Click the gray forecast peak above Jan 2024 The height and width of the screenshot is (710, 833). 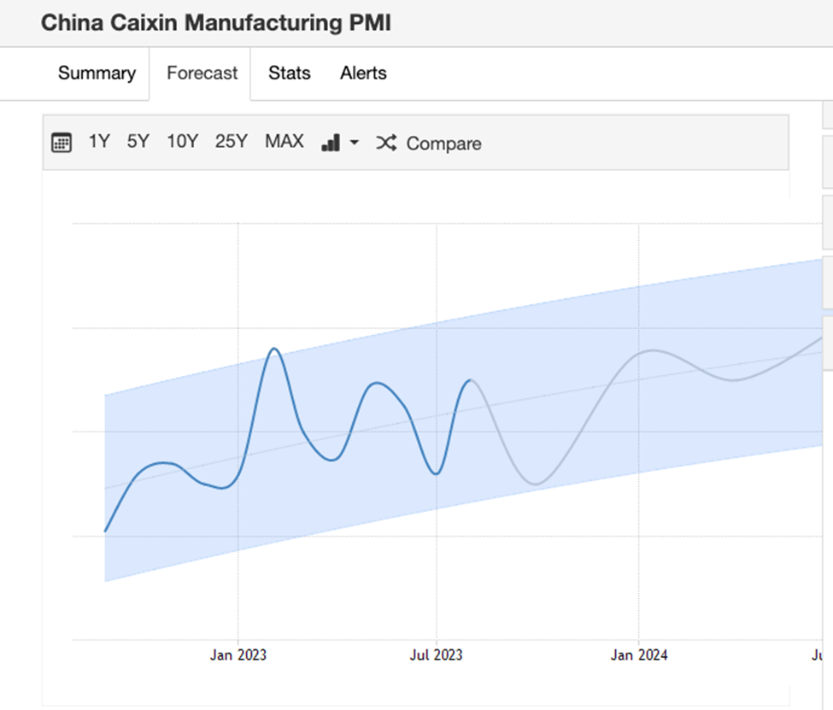652,350
